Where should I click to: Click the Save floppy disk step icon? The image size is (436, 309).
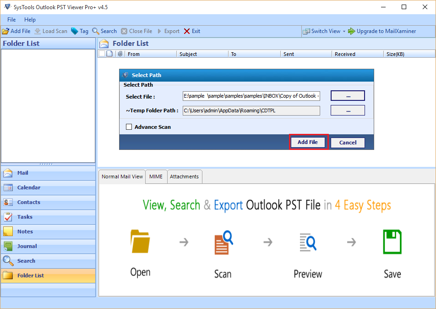pyautogui.click(x=392, y=242)
